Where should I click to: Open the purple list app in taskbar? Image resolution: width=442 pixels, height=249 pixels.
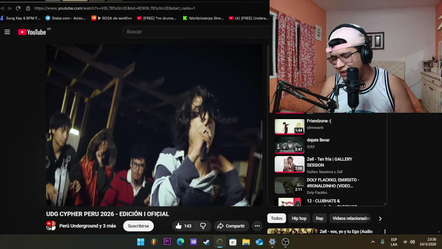pyautogui.click(x=193, y=242)
